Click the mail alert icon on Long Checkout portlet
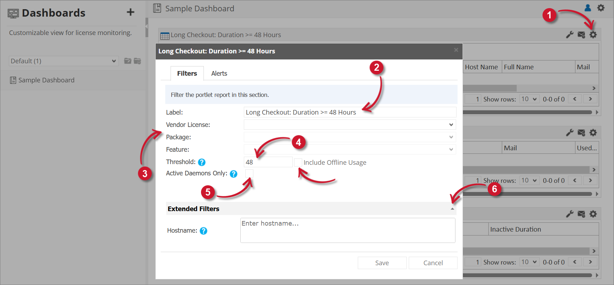614x285 pixels. coord(581,35)
